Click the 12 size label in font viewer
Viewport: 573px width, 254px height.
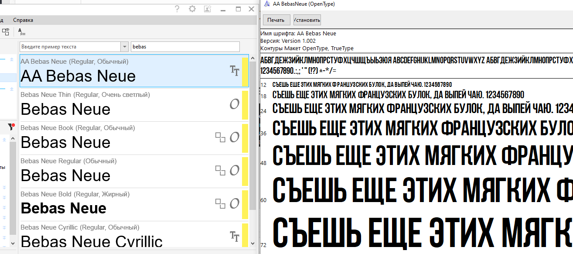(x=263, y=85)
